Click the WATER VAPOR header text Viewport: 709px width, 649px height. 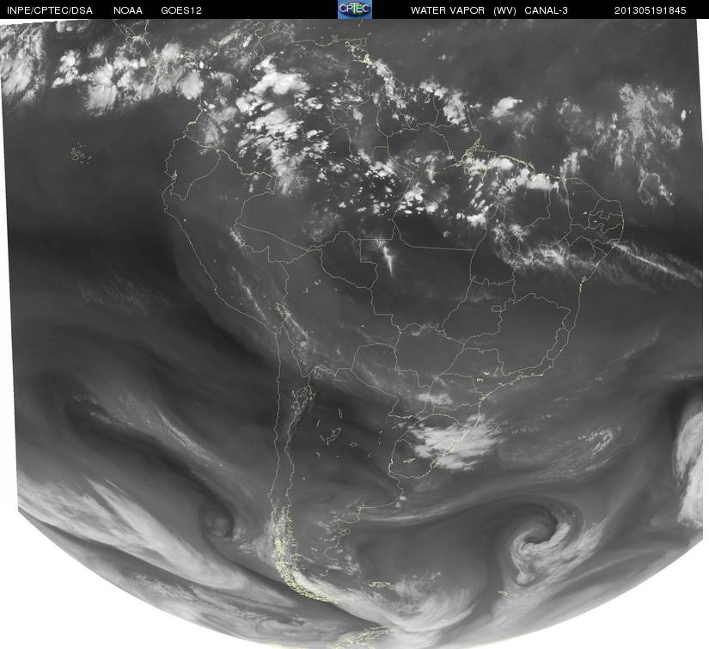coord(448,10)
